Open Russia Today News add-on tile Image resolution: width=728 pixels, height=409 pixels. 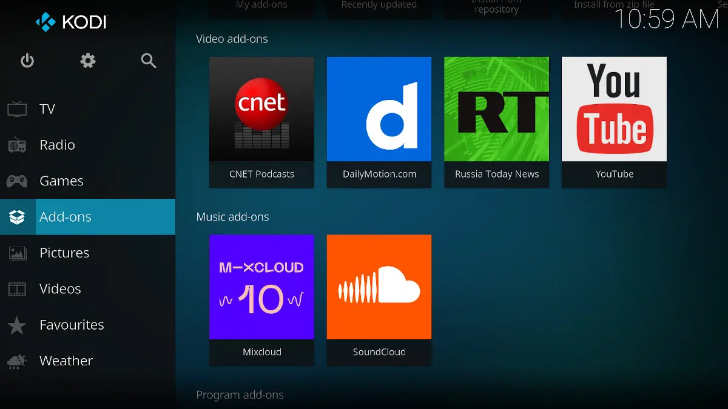[x=496, y=109]
